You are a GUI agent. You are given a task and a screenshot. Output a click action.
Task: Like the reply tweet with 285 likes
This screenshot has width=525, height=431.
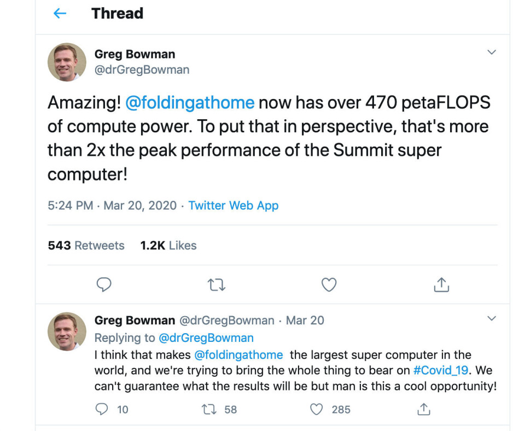point(317,409)
